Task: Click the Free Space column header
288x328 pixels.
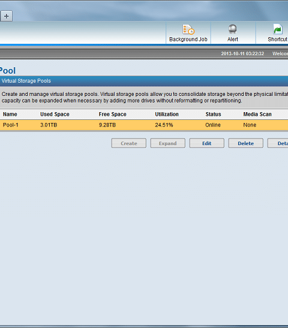Action: point(113,114)
